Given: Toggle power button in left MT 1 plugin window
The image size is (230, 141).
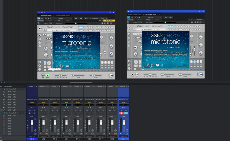Looking at the screenshot, I should [39, 18].
